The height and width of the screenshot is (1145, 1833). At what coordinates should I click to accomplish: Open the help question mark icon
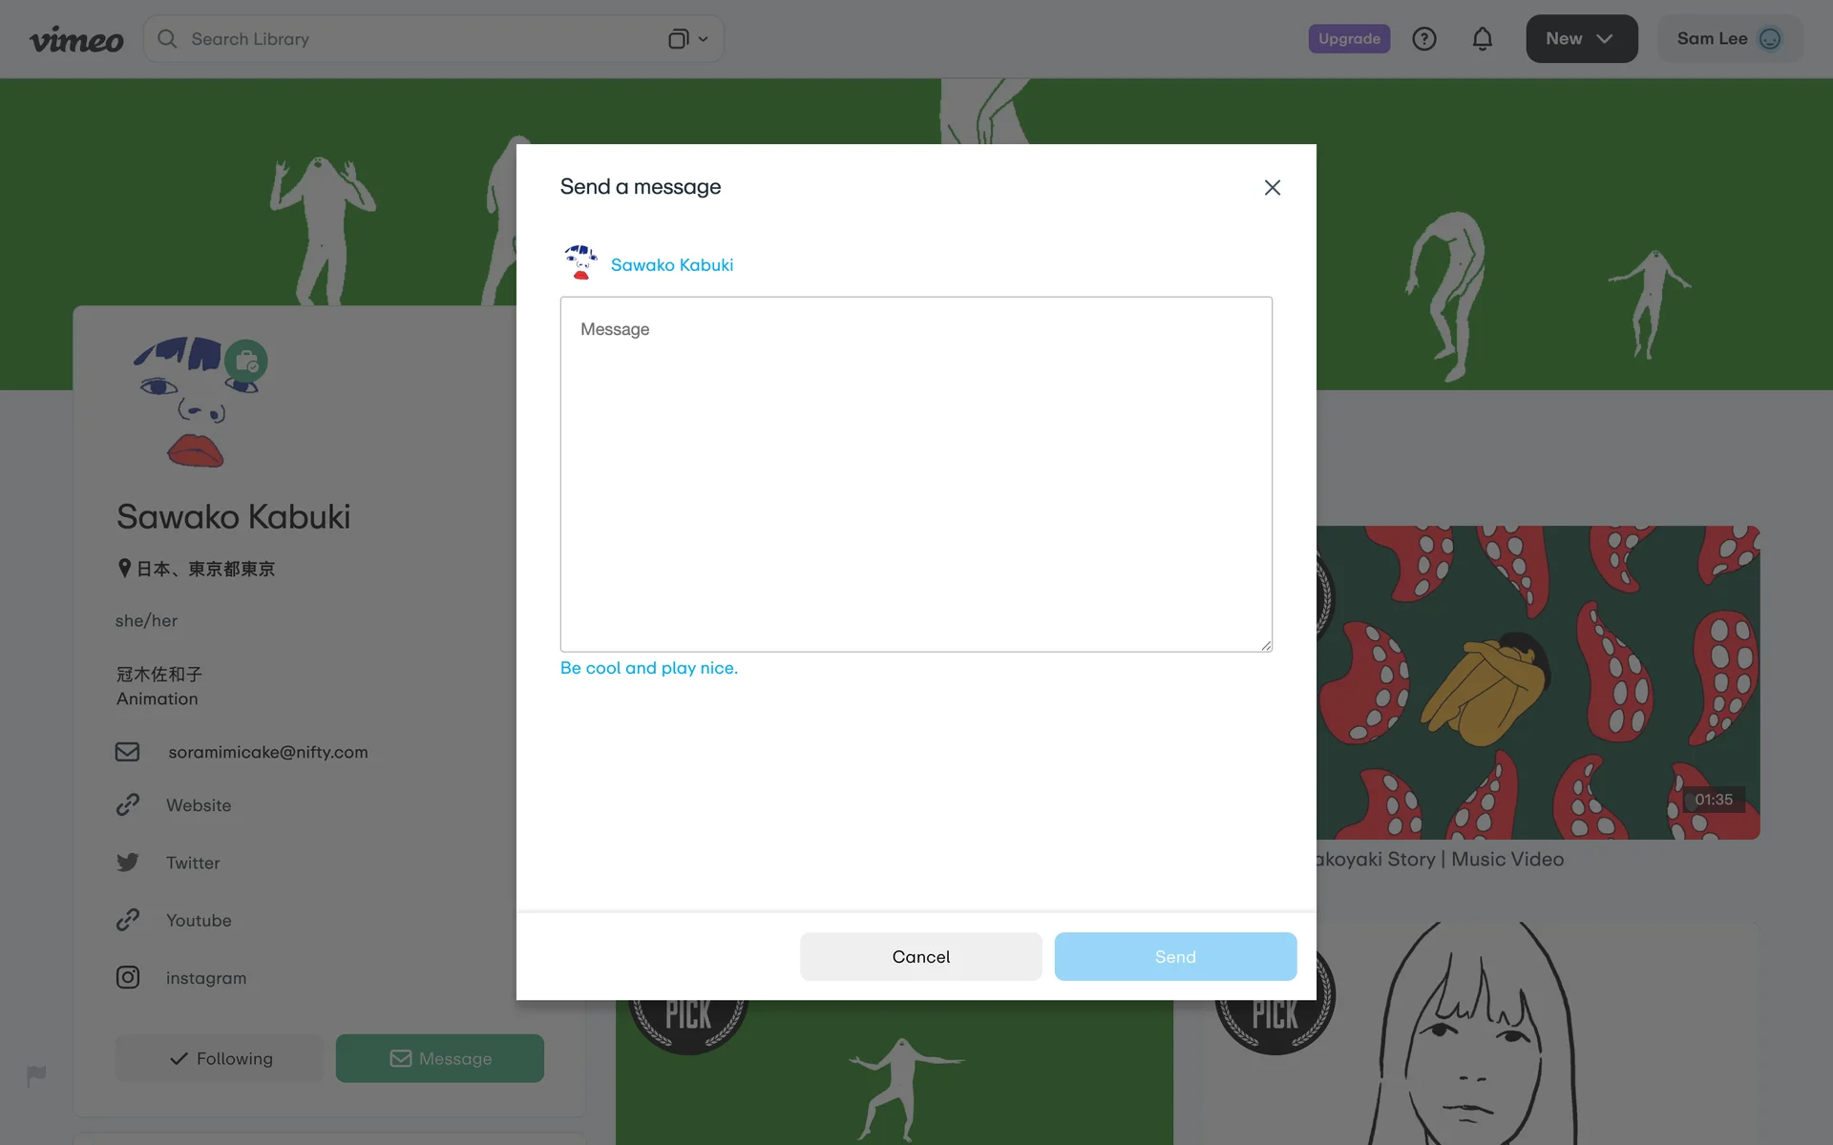(x=1424, y=39)
